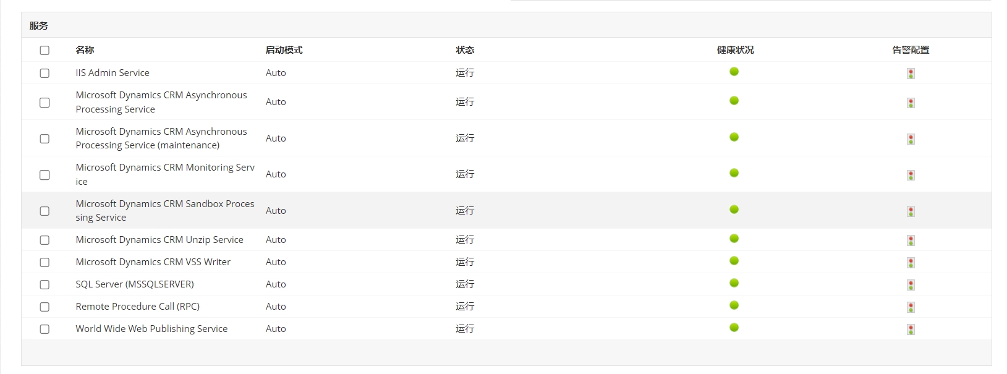The image size is (1007, 374).
Task: Tick the World Wide Web Publishing Service checkbox
Action: point(45,329)
